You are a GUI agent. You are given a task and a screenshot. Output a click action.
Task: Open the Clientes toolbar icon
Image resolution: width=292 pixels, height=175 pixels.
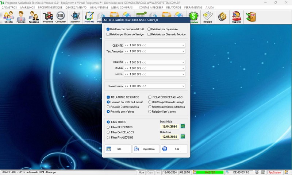[x=9, y=16]
